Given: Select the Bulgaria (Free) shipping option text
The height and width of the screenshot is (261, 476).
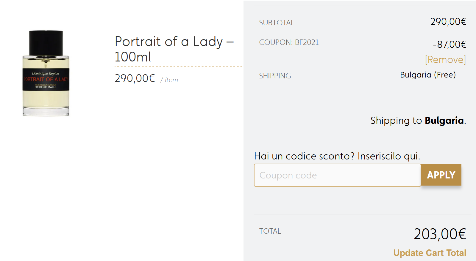Looking at the screenshot, I should 428,75.
